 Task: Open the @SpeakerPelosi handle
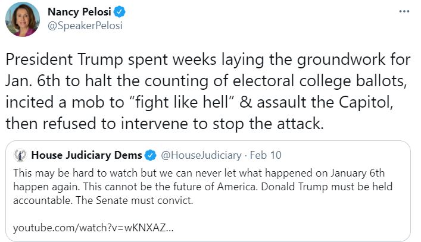[85, 27]
